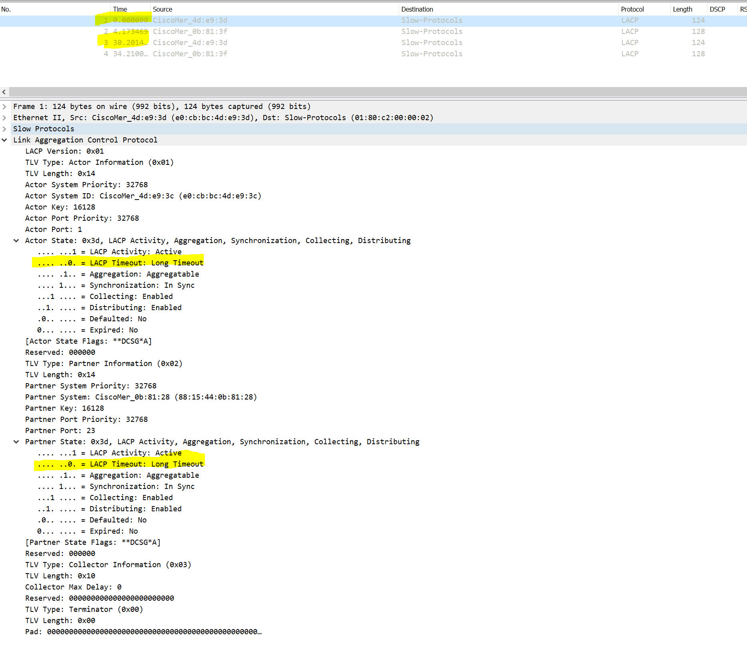Click the DSCP column header
This screenshot has width=747, height=645.
[718, 9]
